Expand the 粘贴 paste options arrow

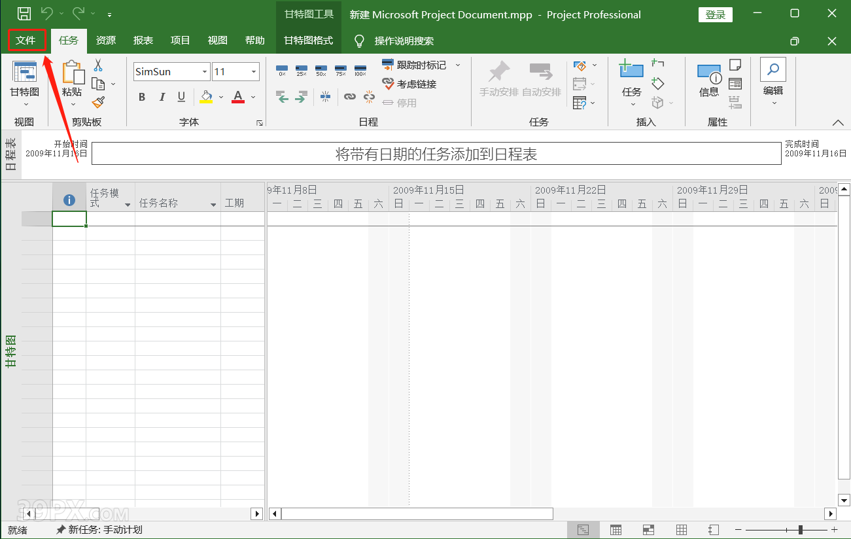pos(73,105)
